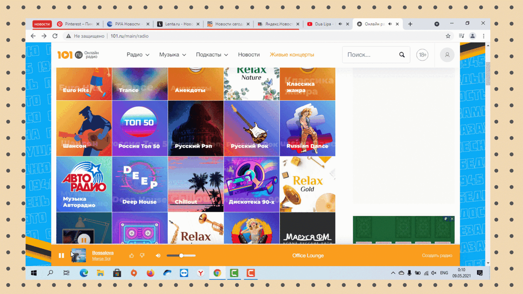Click the НОВОСТИ tab group label
The width and height of the screenshot is (523, 294).
coord(42,24)
